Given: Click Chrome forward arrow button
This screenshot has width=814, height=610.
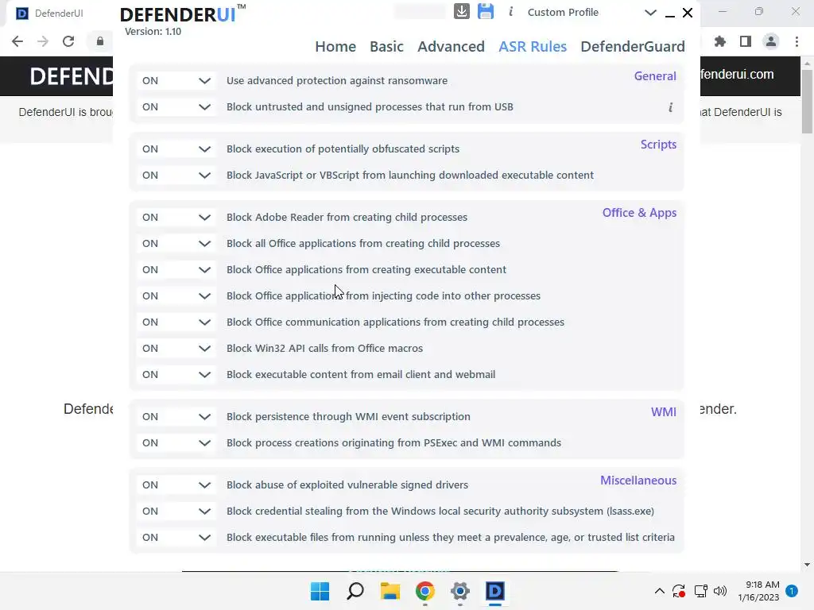Looking at the screenshot, I should click(43, 41).
